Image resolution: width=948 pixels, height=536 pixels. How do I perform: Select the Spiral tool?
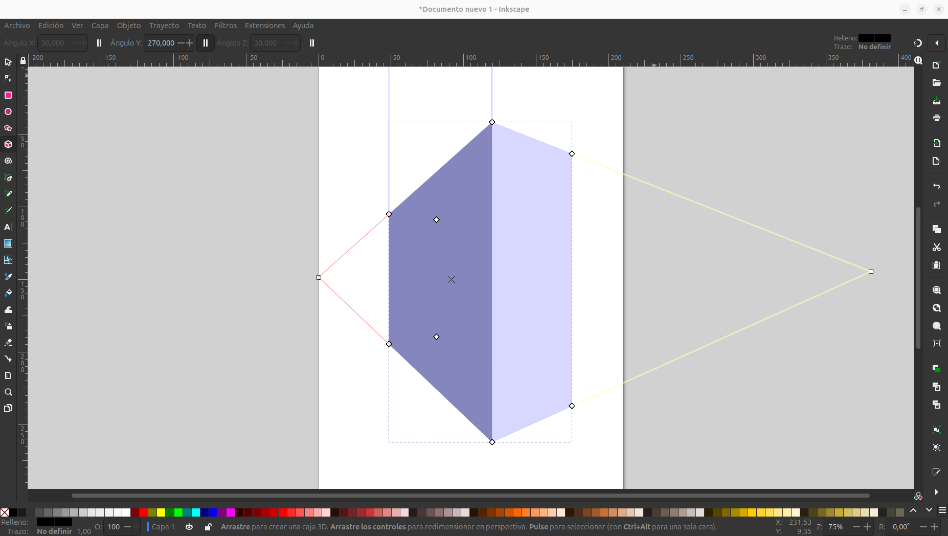coord(8,161)
